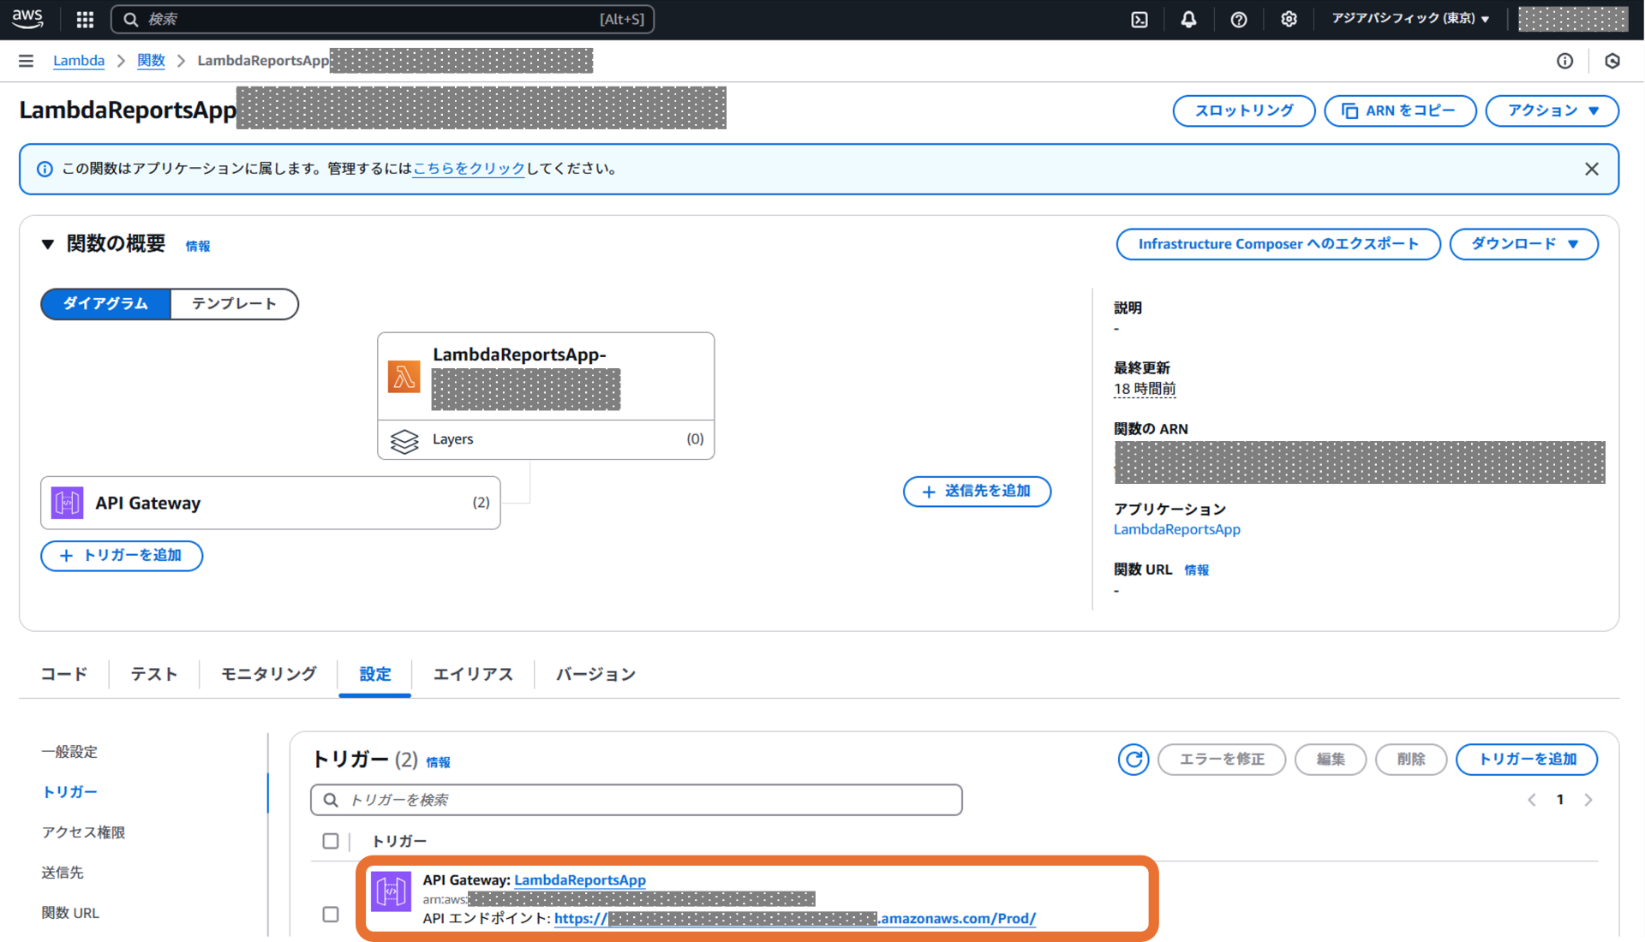Click the hexagon-clock icon at far right of breadcrumb bar
The width and height of the screenshot is (1645, 942).
(x=1612, y=61)
